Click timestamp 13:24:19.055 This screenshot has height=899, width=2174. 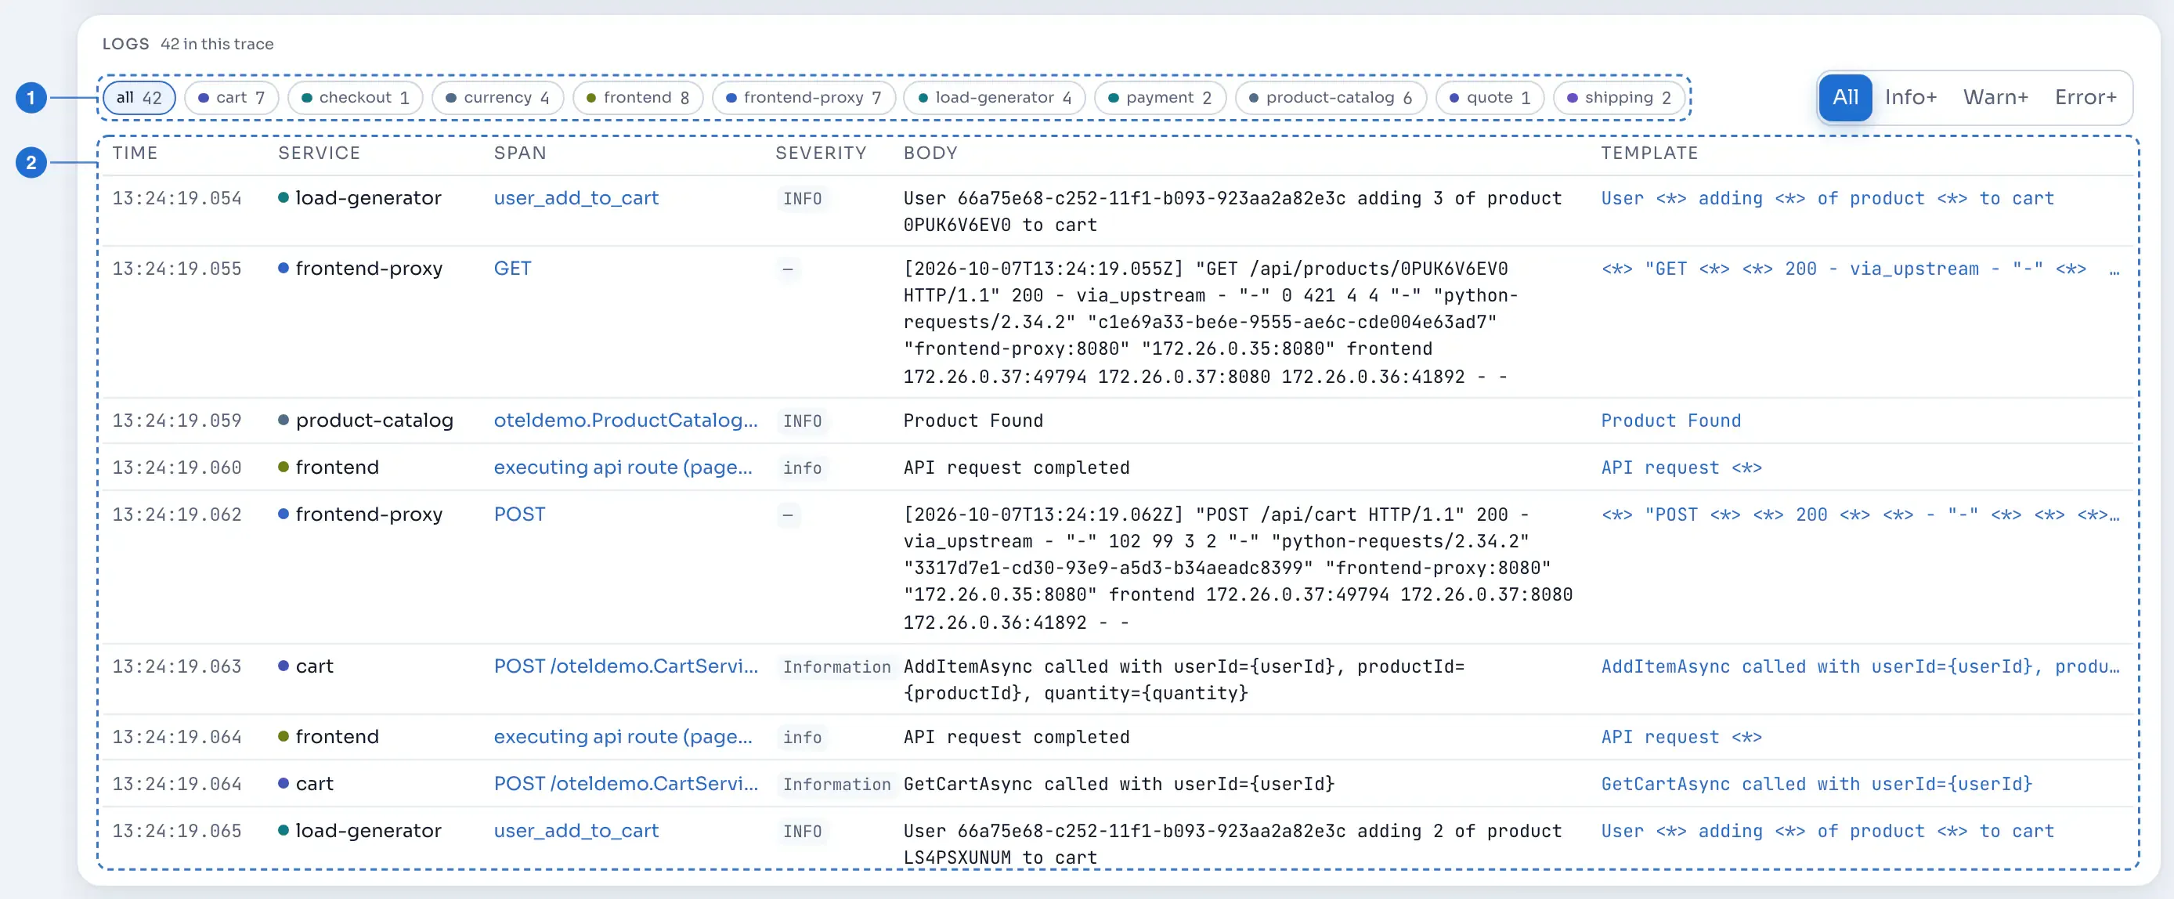click(x=176, y=269)
